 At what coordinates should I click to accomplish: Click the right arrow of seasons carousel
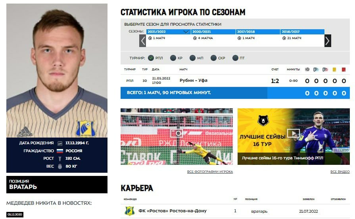(328, 41)
